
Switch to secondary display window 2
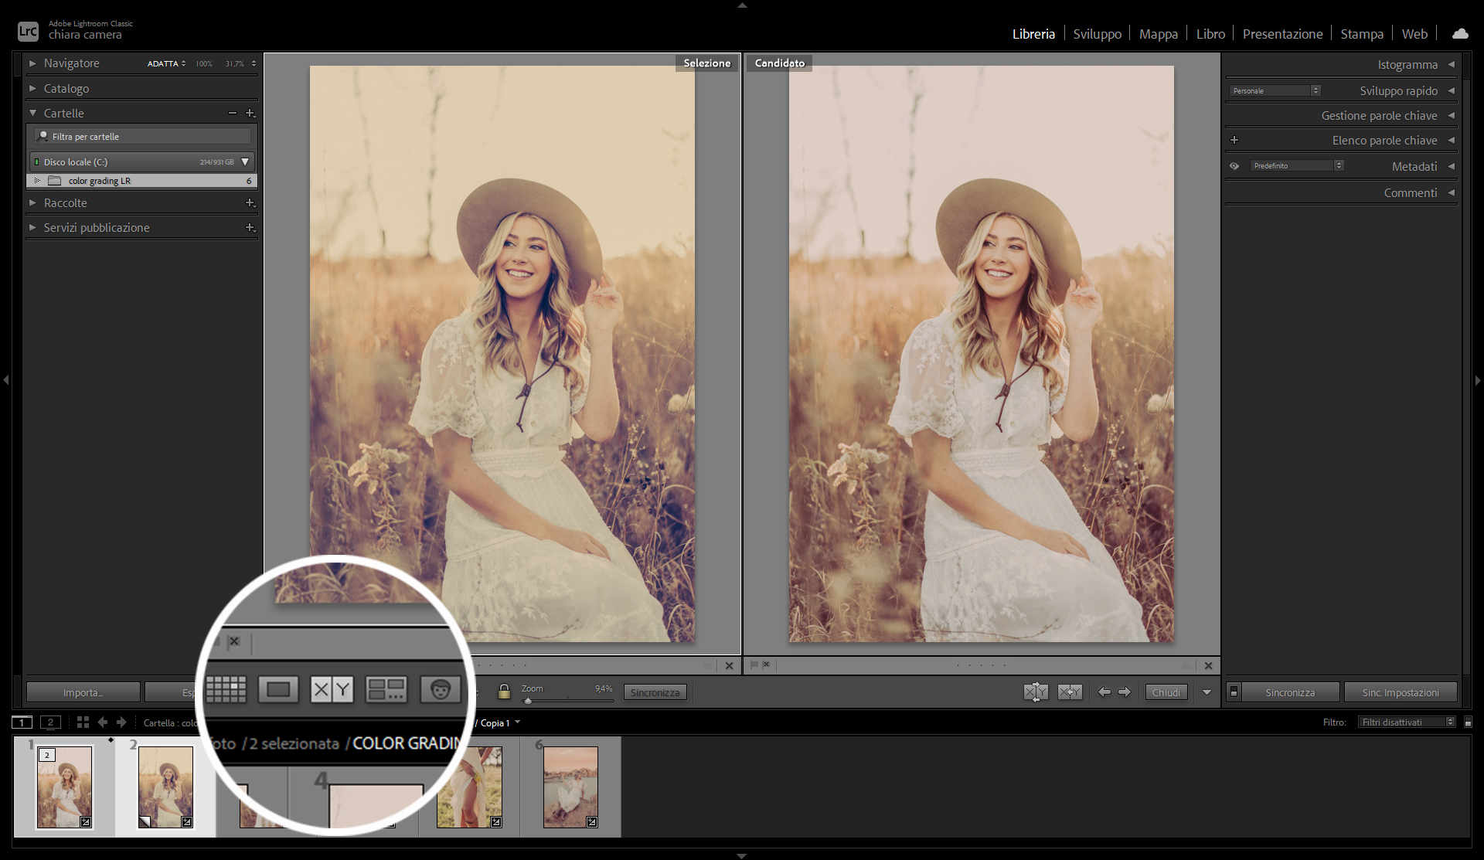coord(50,722)
